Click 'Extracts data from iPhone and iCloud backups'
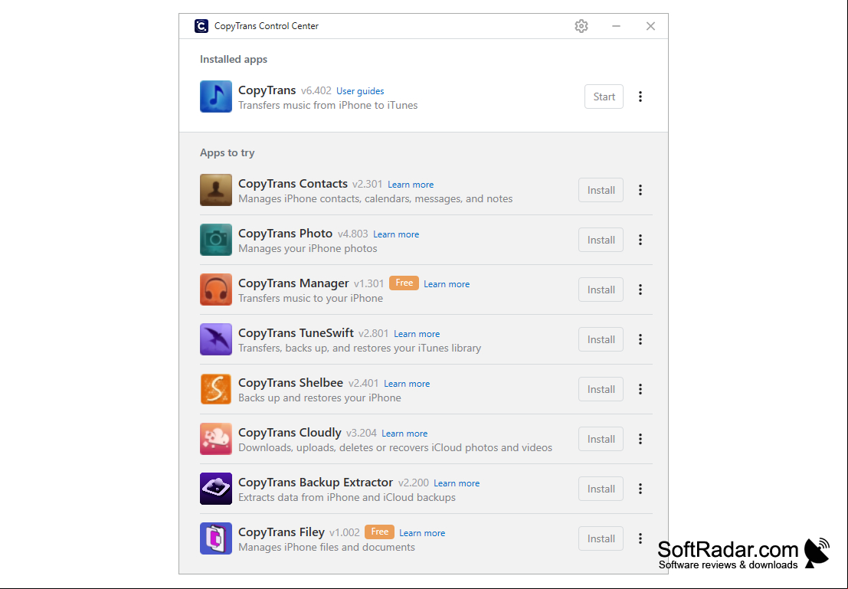The image size is (848, 589). click(x=347, y=498)
